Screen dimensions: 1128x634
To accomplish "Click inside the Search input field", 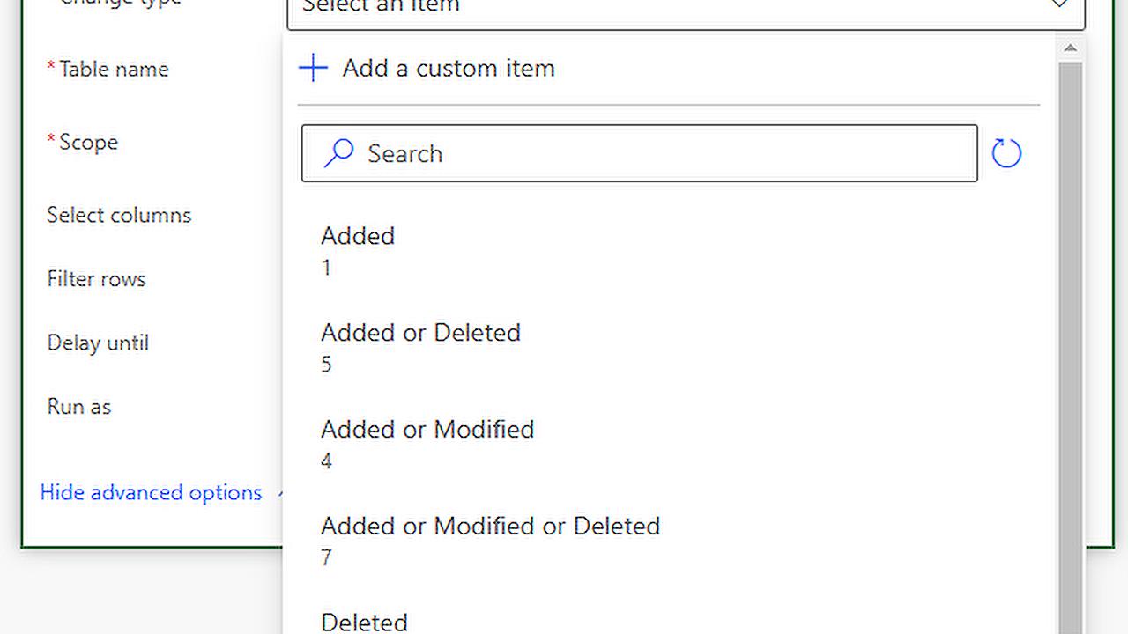I will click(x=617, y=153).
